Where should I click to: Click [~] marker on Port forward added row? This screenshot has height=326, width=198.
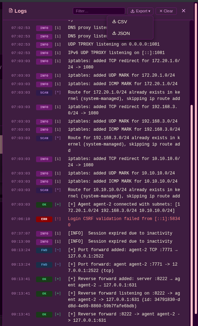coord(58,250)
